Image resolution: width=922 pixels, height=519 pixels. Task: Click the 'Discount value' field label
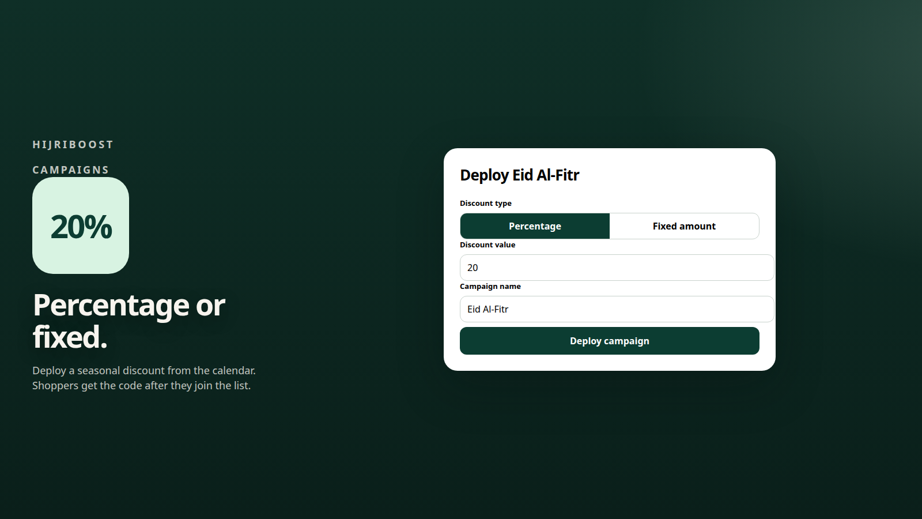488,245
